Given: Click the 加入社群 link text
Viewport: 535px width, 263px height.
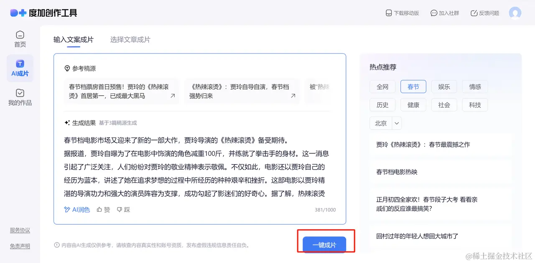Looking at the screenshot, I should click(x=449, y=13).
